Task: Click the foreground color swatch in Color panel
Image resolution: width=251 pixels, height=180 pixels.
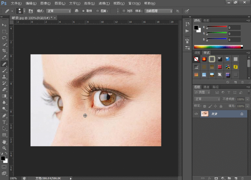Action: tap(196, 28)
